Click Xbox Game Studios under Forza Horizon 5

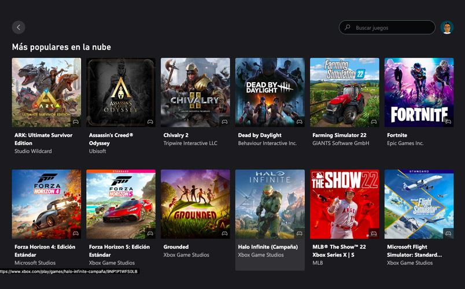(112, 263)
